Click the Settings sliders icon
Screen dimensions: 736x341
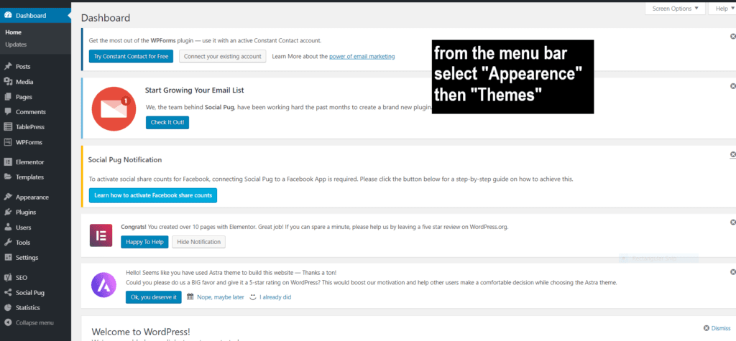[x=8, y=258]
